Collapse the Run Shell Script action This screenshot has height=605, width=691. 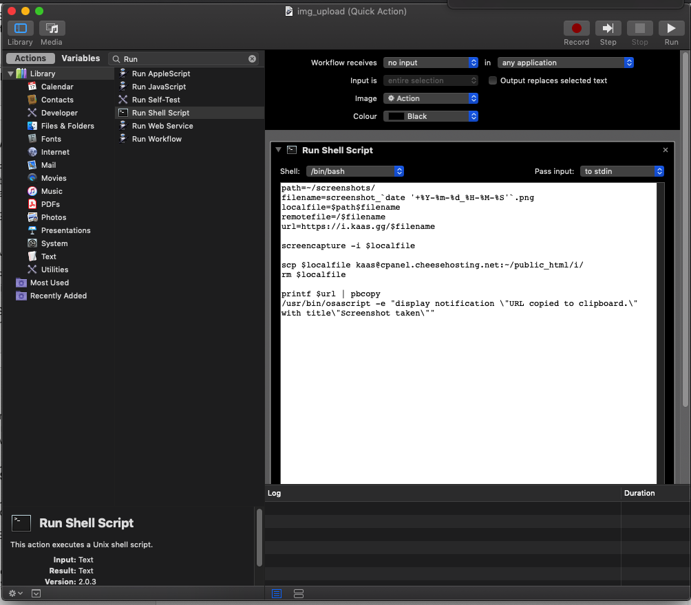(279, 150)
